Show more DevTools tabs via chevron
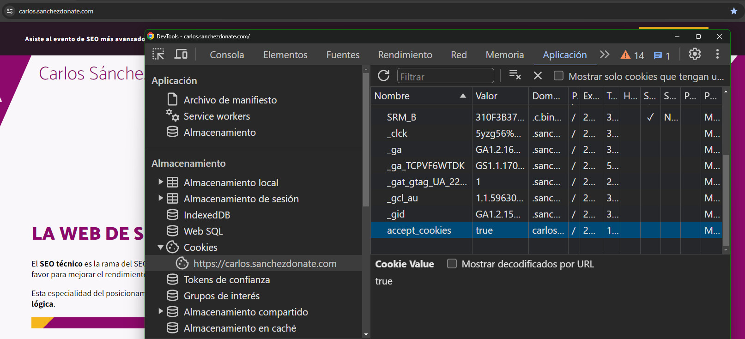745x339 pixels. [605, 54]
